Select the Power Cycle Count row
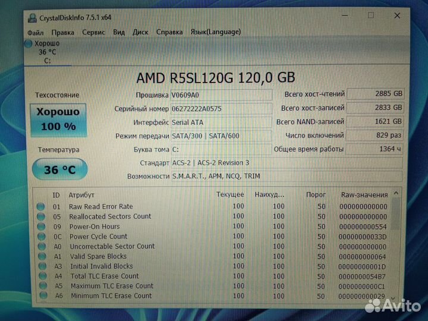 [x=212, y=237]
